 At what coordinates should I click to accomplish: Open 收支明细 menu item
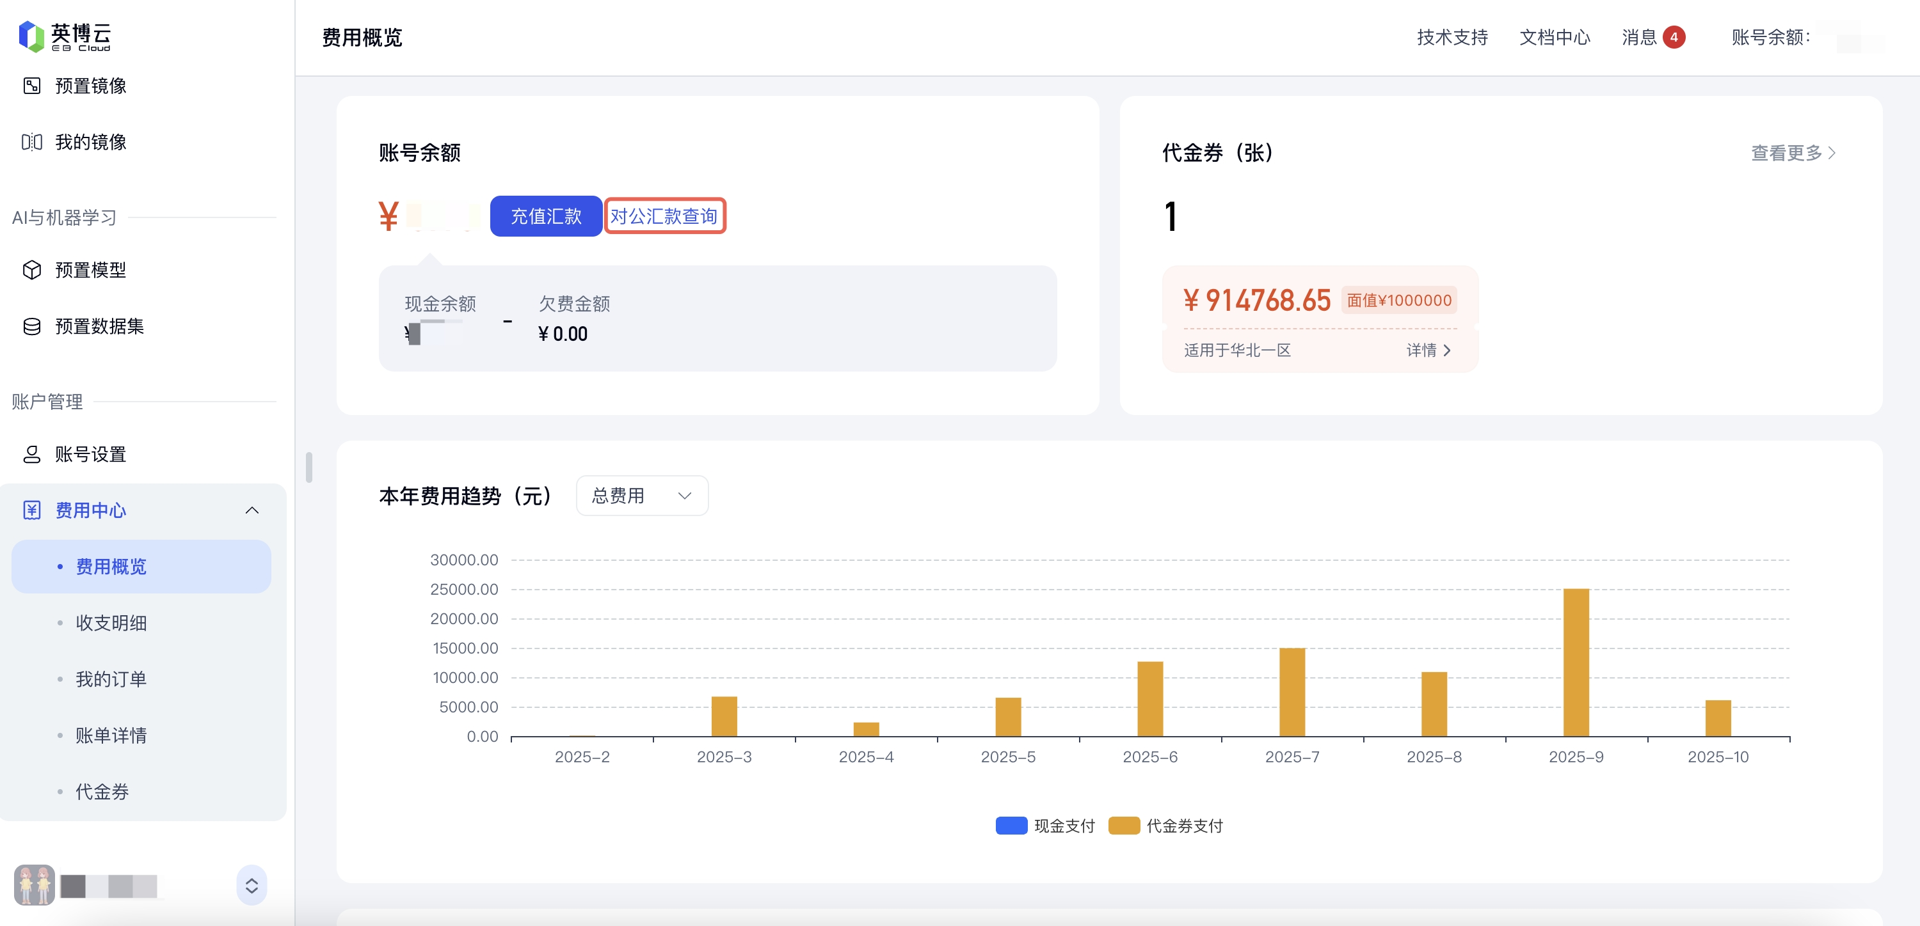tap(111, 623)
